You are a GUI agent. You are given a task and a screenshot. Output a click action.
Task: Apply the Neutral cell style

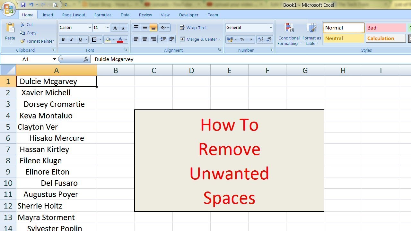click(x=344, y=38)
